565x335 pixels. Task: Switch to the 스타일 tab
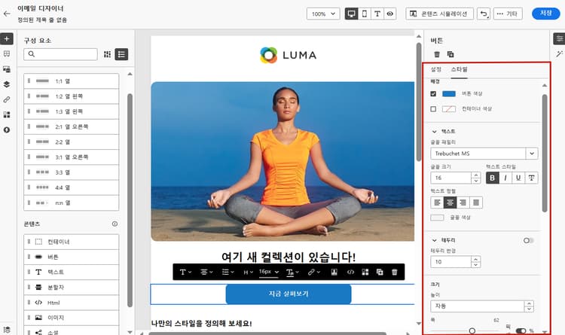coord(459,69)
